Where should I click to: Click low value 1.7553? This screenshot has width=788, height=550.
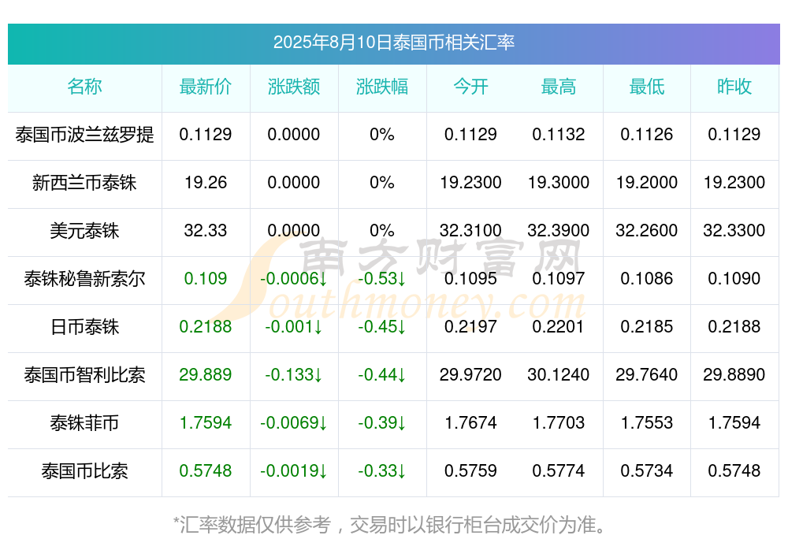(647, 423)
